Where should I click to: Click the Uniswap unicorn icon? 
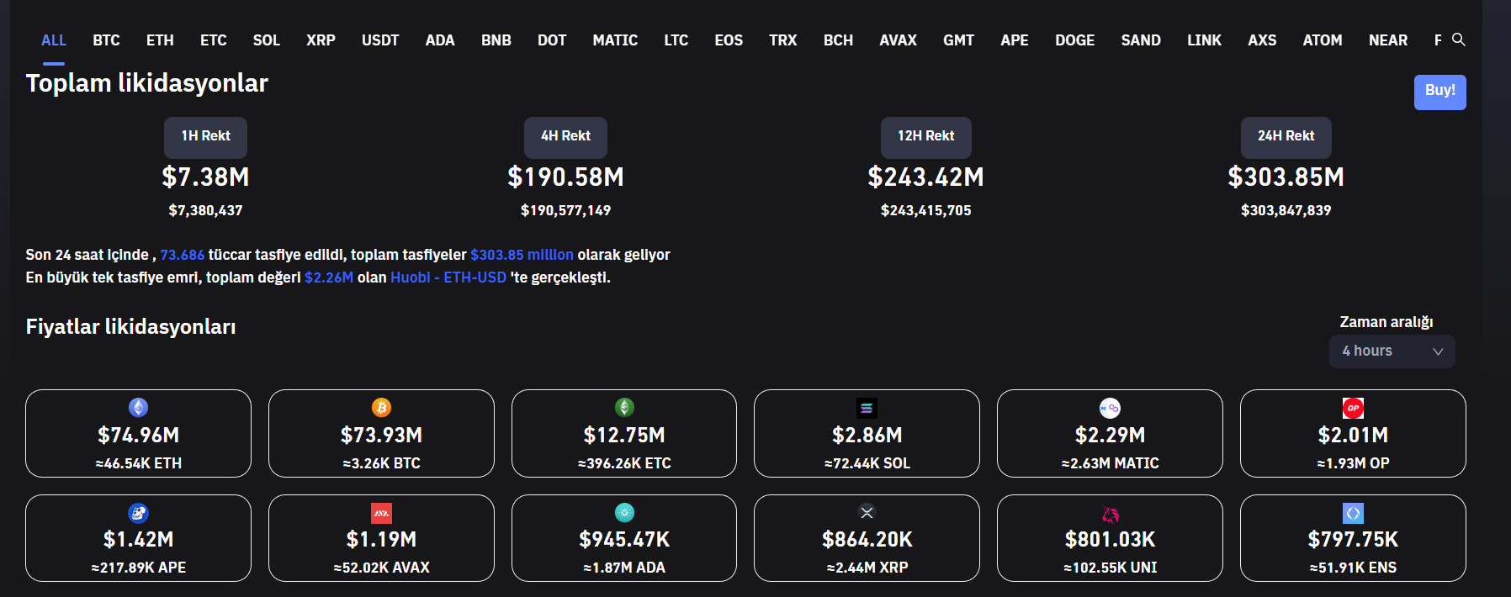1110,513
